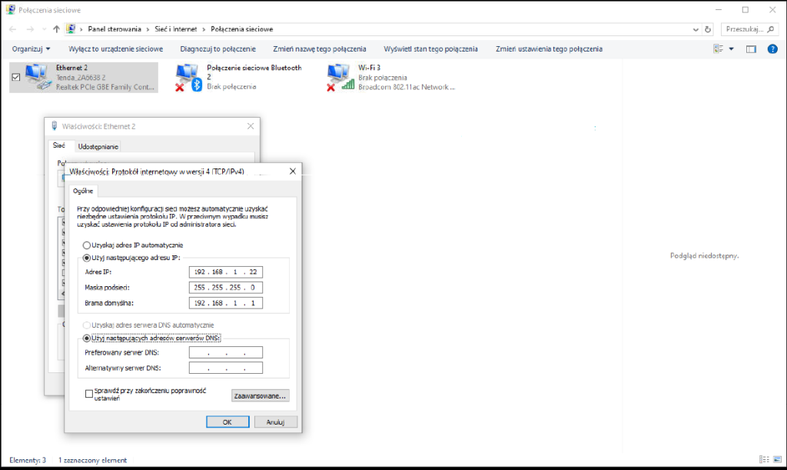Open the change view dropdown arrow

point(729,48)
